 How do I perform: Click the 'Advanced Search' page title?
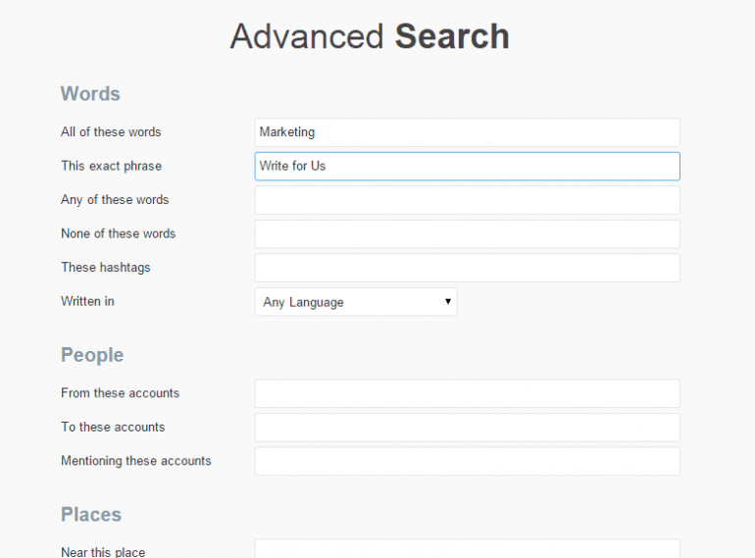coord(370,36)
